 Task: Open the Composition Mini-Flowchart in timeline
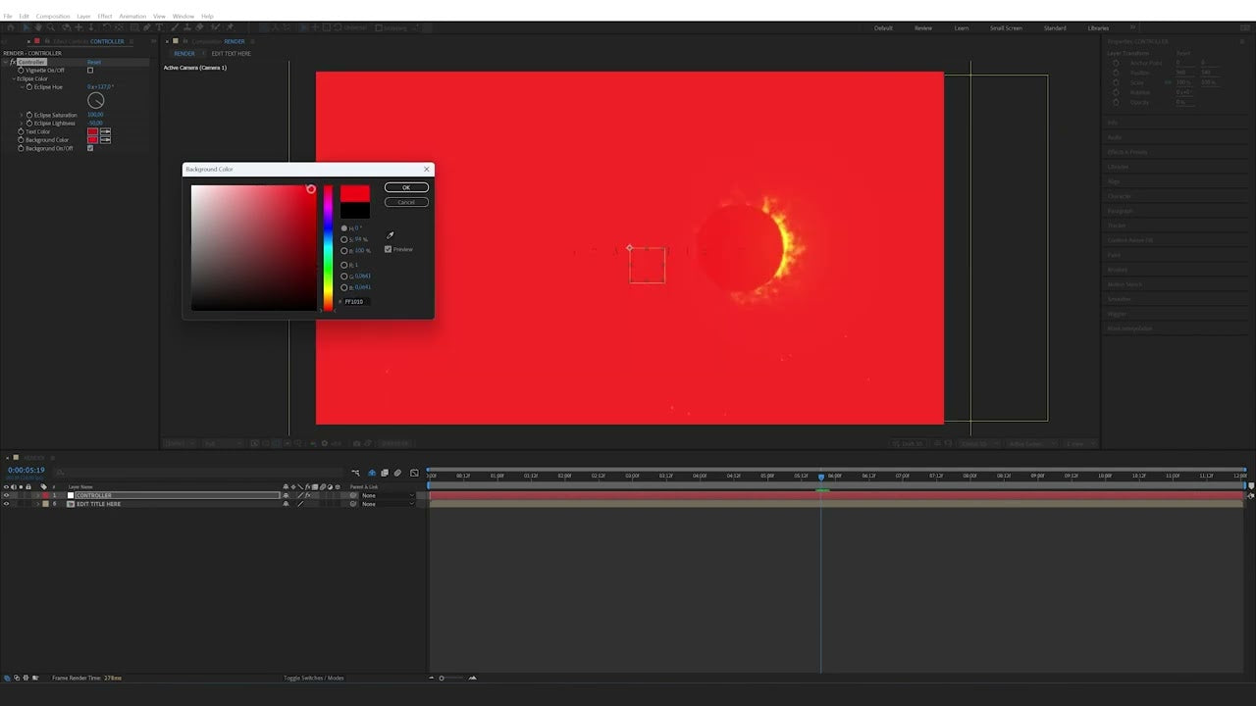(x=355, y=473)
